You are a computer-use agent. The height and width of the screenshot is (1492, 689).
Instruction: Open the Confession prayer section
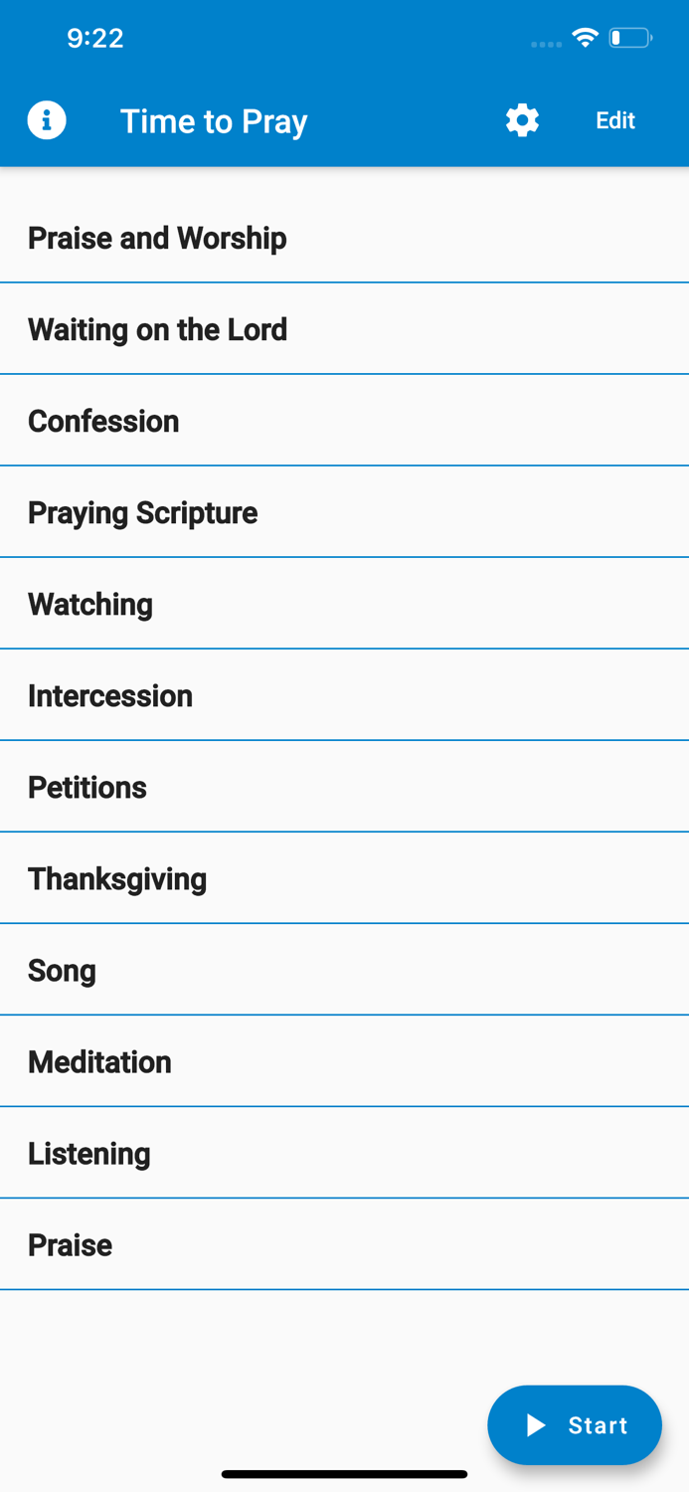pyautogui.click(x=103, y=421)
